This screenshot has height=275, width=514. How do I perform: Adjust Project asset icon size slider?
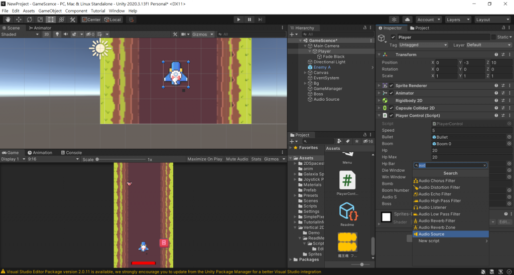click(x=362, y=264)
